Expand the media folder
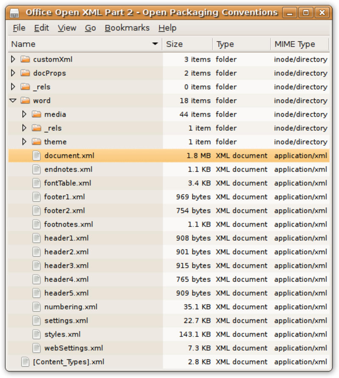 pos(25,114)
